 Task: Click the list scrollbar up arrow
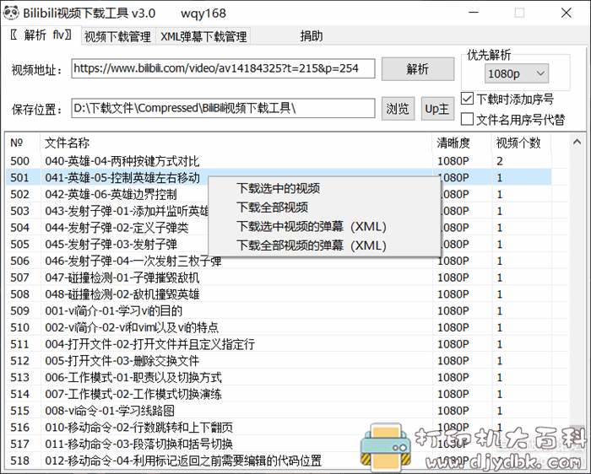[577, 142]
